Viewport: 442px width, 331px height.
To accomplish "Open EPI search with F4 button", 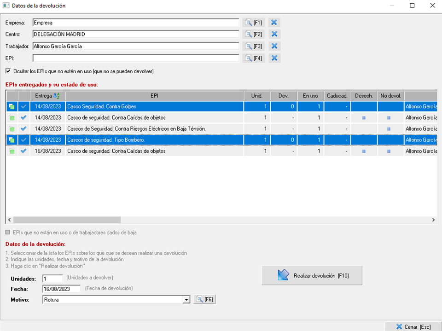I will (253, 58).
